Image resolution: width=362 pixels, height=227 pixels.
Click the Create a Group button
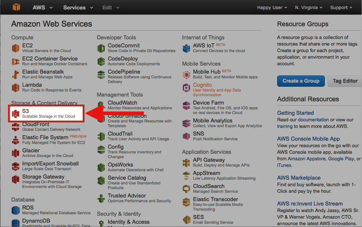[x=301, y=81]
